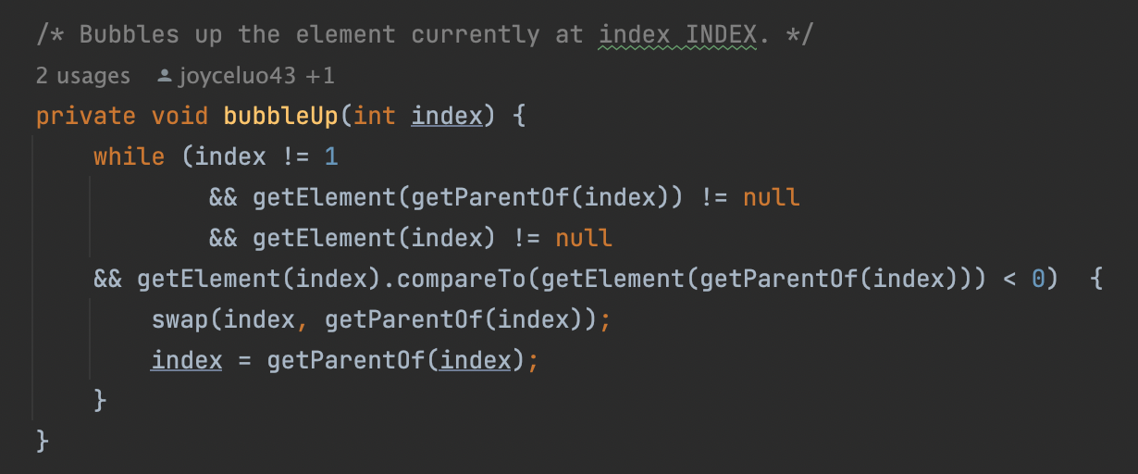Screen dimensions: 1138x474
Task: Click "null" on the getParentOf condition line
Action: pos(772,198)
